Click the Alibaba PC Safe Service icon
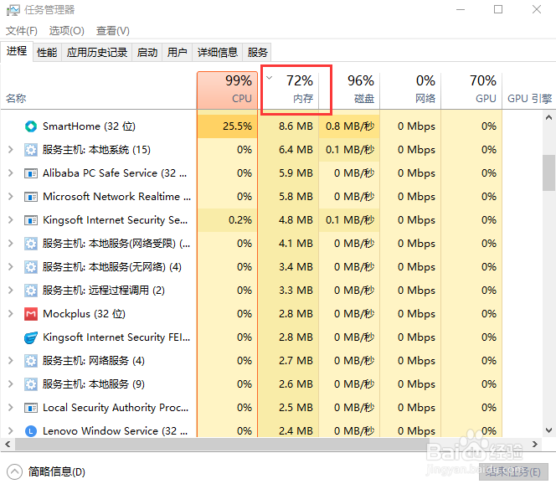 coord(31,173)
